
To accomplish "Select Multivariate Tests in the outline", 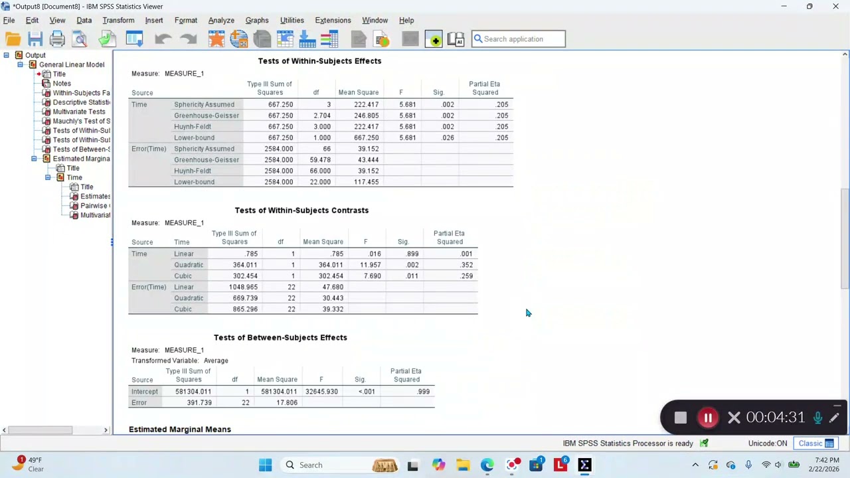I will tap(79, 112).
